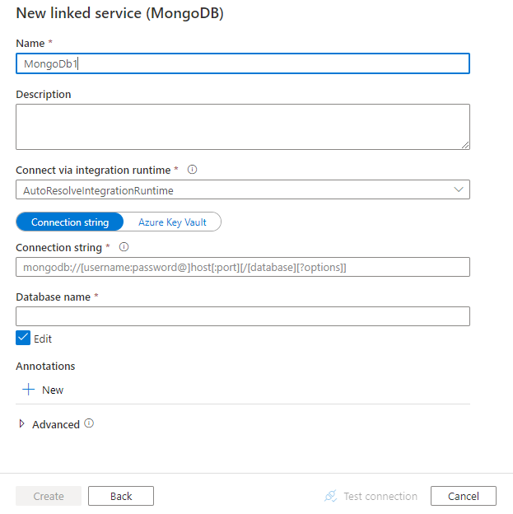Switch to Azure Key Vault tab

[x=173, y=222]
